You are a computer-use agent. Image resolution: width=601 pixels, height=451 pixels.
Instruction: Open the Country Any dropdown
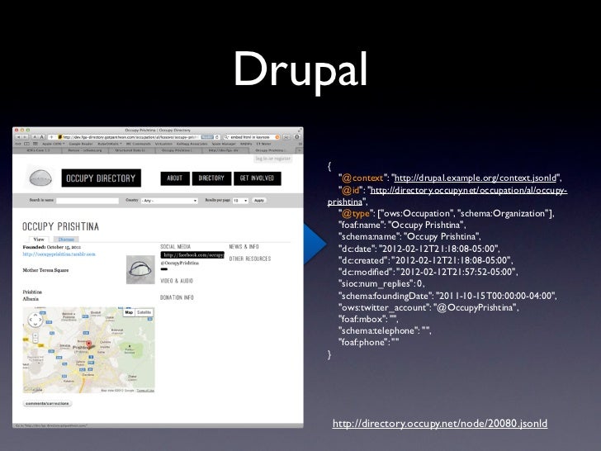pyautogui.click(x=169, y=201)
